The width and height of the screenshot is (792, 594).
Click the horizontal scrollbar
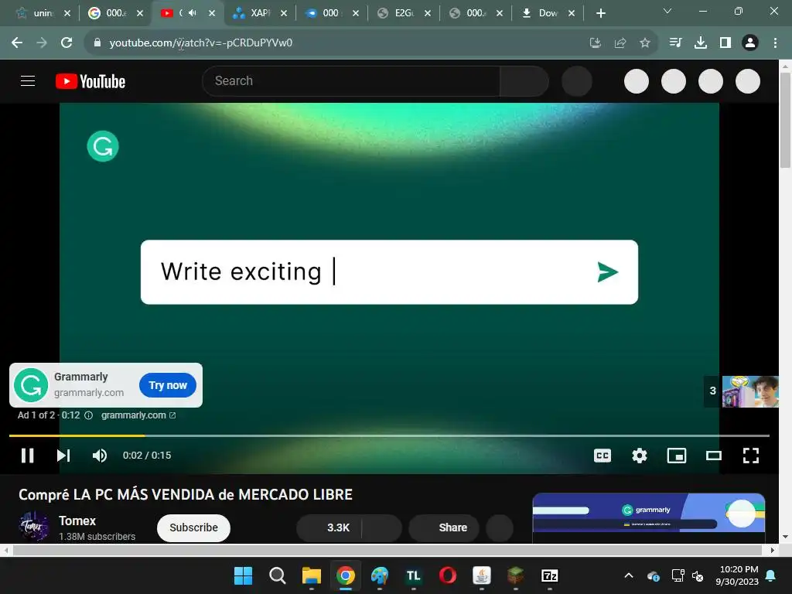389,550
